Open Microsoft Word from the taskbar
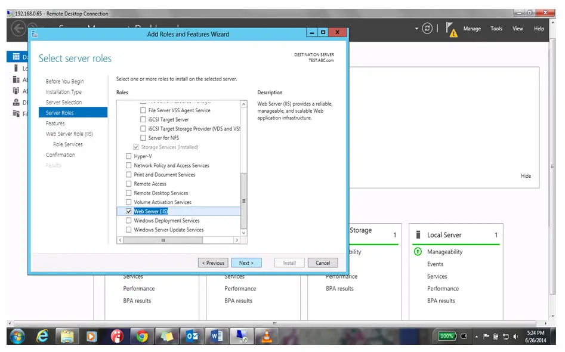Screen dimensions: 565x352 tap(217, 336)
